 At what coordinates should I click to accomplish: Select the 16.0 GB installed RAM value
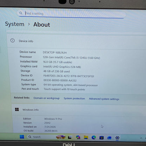[58, 62]
